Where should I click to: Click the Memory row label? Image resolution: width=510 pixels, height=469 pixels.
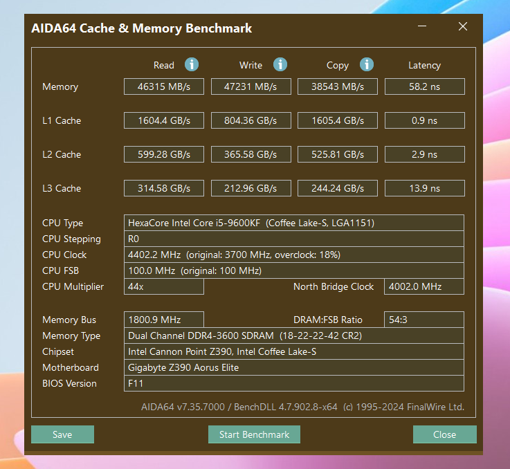click(x=60, y=87)
